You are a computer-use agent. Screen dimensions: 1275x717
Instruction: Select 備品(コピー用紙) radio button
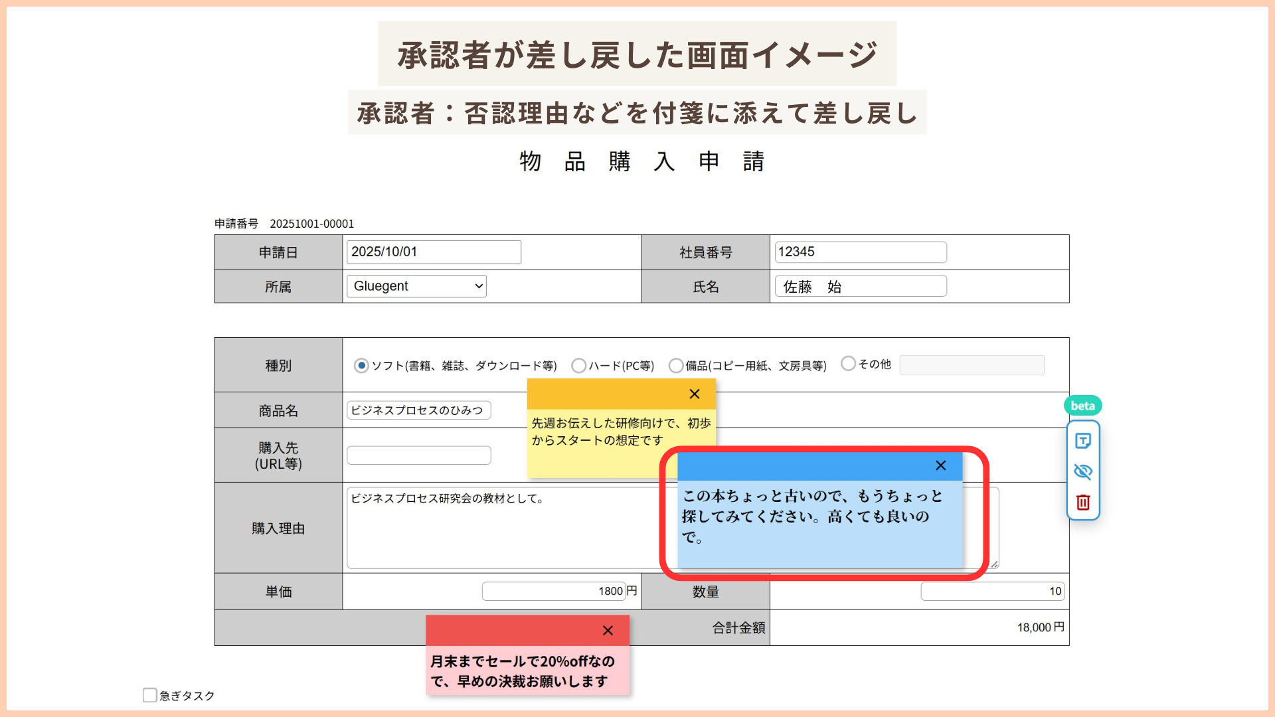pyautogui.click(x=676, y=366)
